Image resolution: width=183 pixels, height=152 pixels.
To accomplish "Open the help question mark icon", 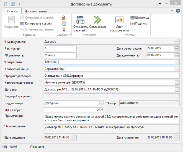I will (x=178, y=11).
